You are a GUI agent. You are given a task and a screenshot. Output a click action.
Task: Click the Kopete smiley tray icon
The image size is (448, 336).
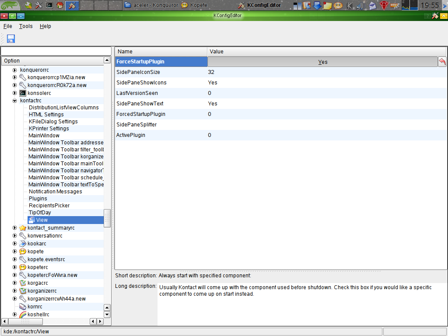(338, 5)
